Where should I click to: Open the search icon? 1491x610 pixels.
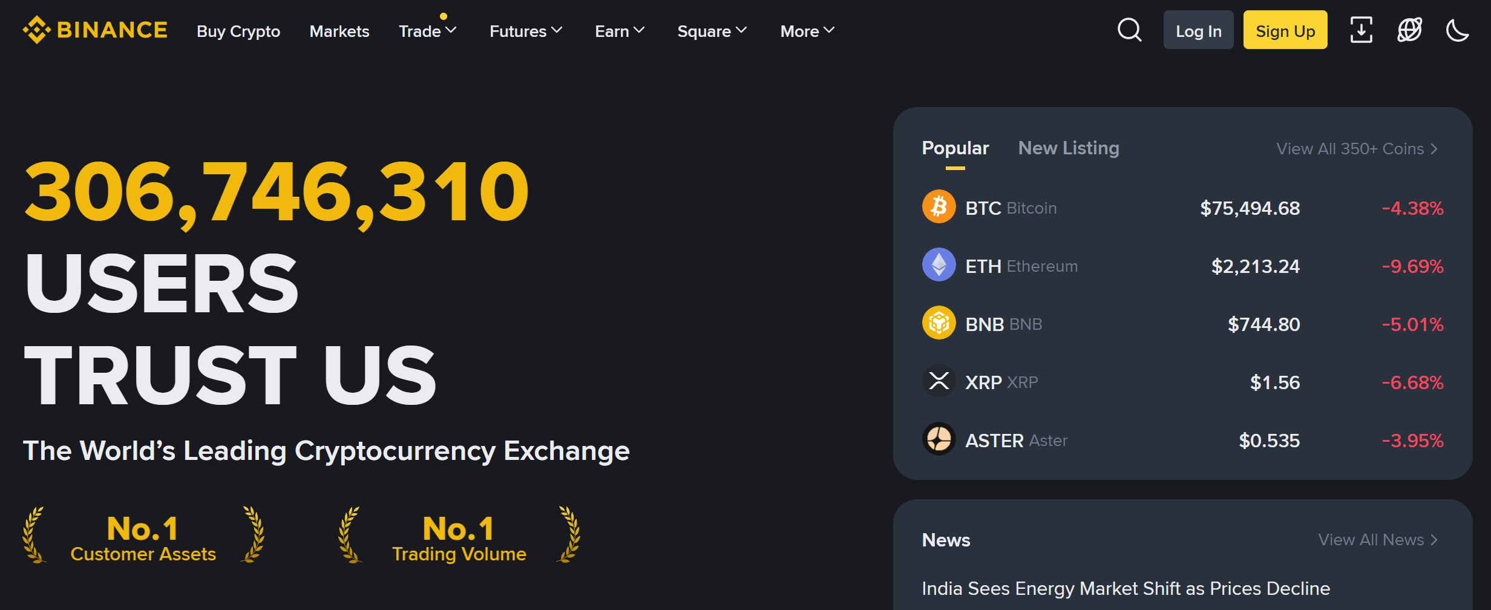[x=1129, y=30]
